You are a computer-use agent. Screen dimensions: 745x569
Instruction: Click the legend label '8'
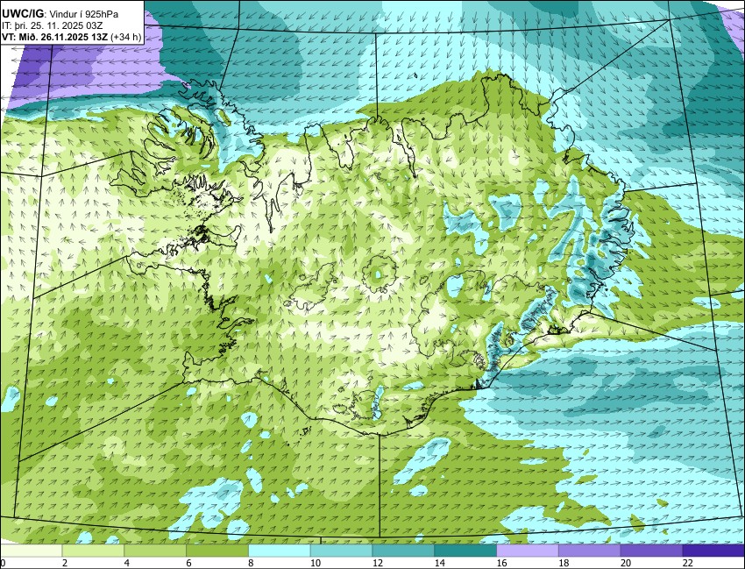point(251,563)
